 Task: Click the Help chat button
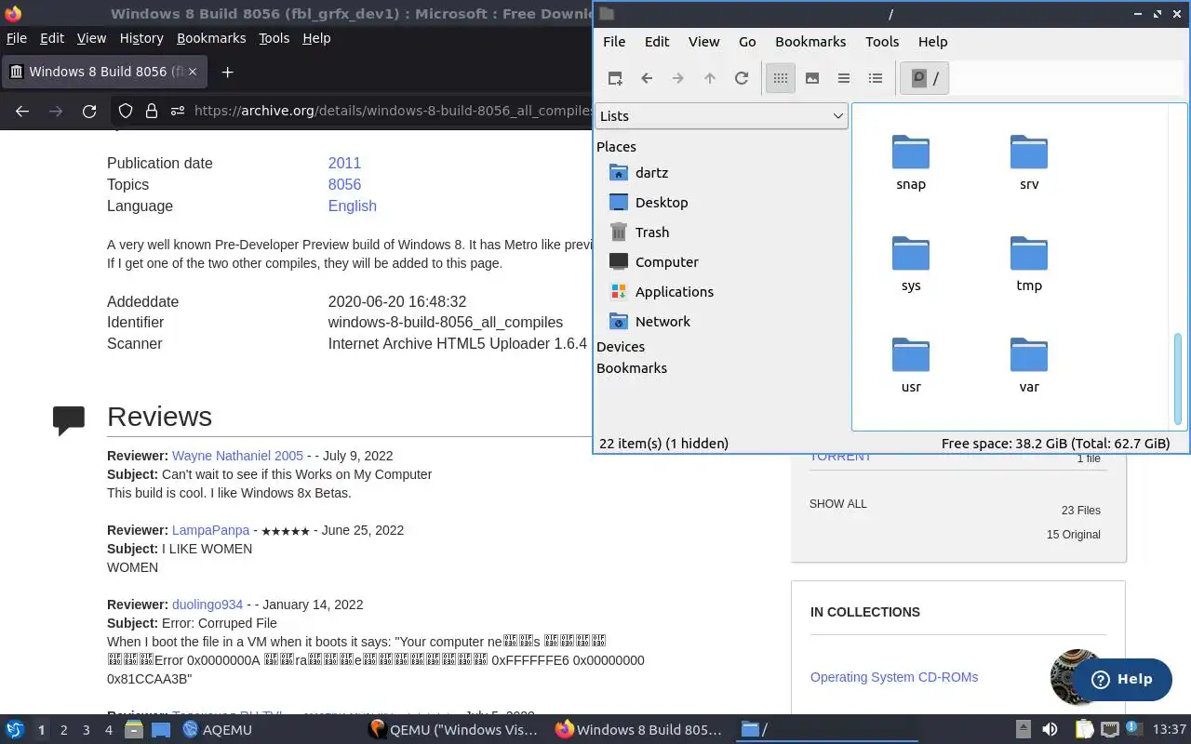(1121, 679)
